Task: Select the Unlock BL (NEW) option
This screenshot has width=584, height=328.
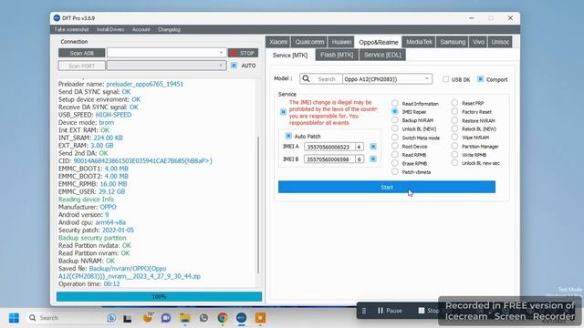Action: [x=395, y=128]
